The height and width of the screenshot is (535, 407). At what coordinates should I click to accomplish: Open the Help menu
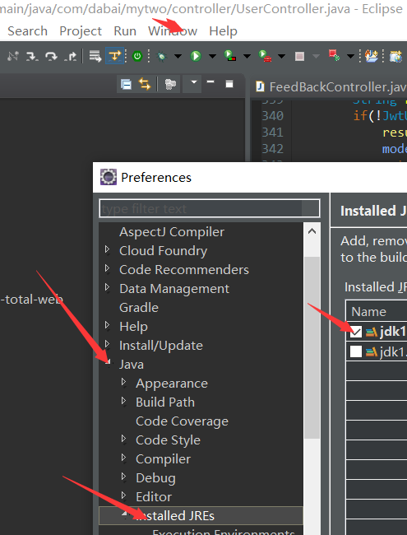[x=224, y=31]
